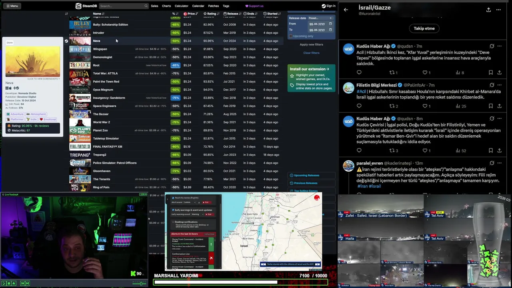The width and height of the screenshot is (512, 288).
Task: Open Install our extension banner
Action: [x=311, y=78]
